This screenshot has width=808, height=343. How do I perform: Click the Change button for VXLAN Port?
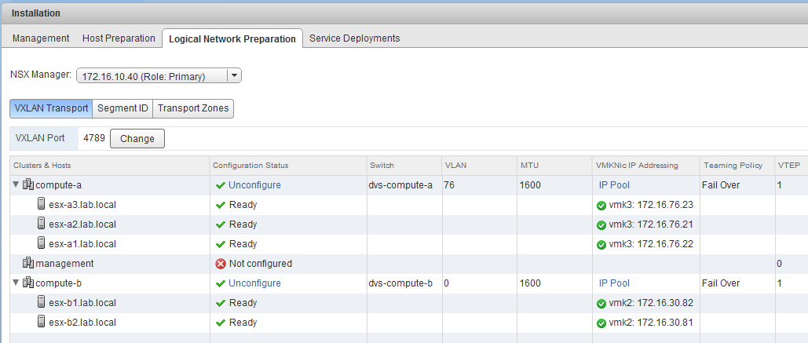click(x=137, y=138)
